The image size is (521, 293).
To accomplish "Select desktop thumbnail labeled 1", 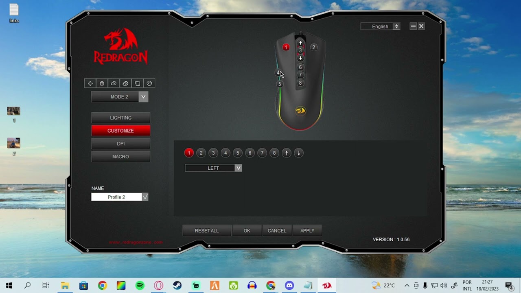I will [13, 114].
